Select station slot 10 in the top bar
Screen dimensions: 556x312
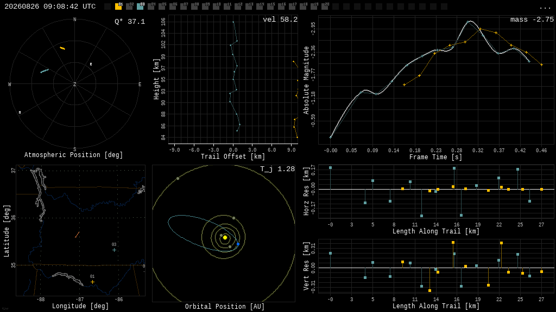pyautogui.click(x=216, y=6)
